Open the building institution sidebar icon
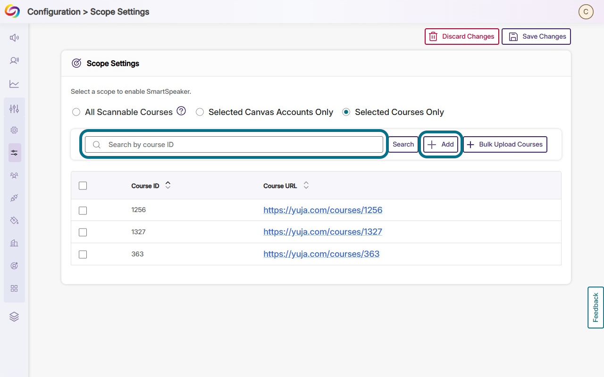Image resolution: width=604 pixels, height=377 pixels. 14,243
